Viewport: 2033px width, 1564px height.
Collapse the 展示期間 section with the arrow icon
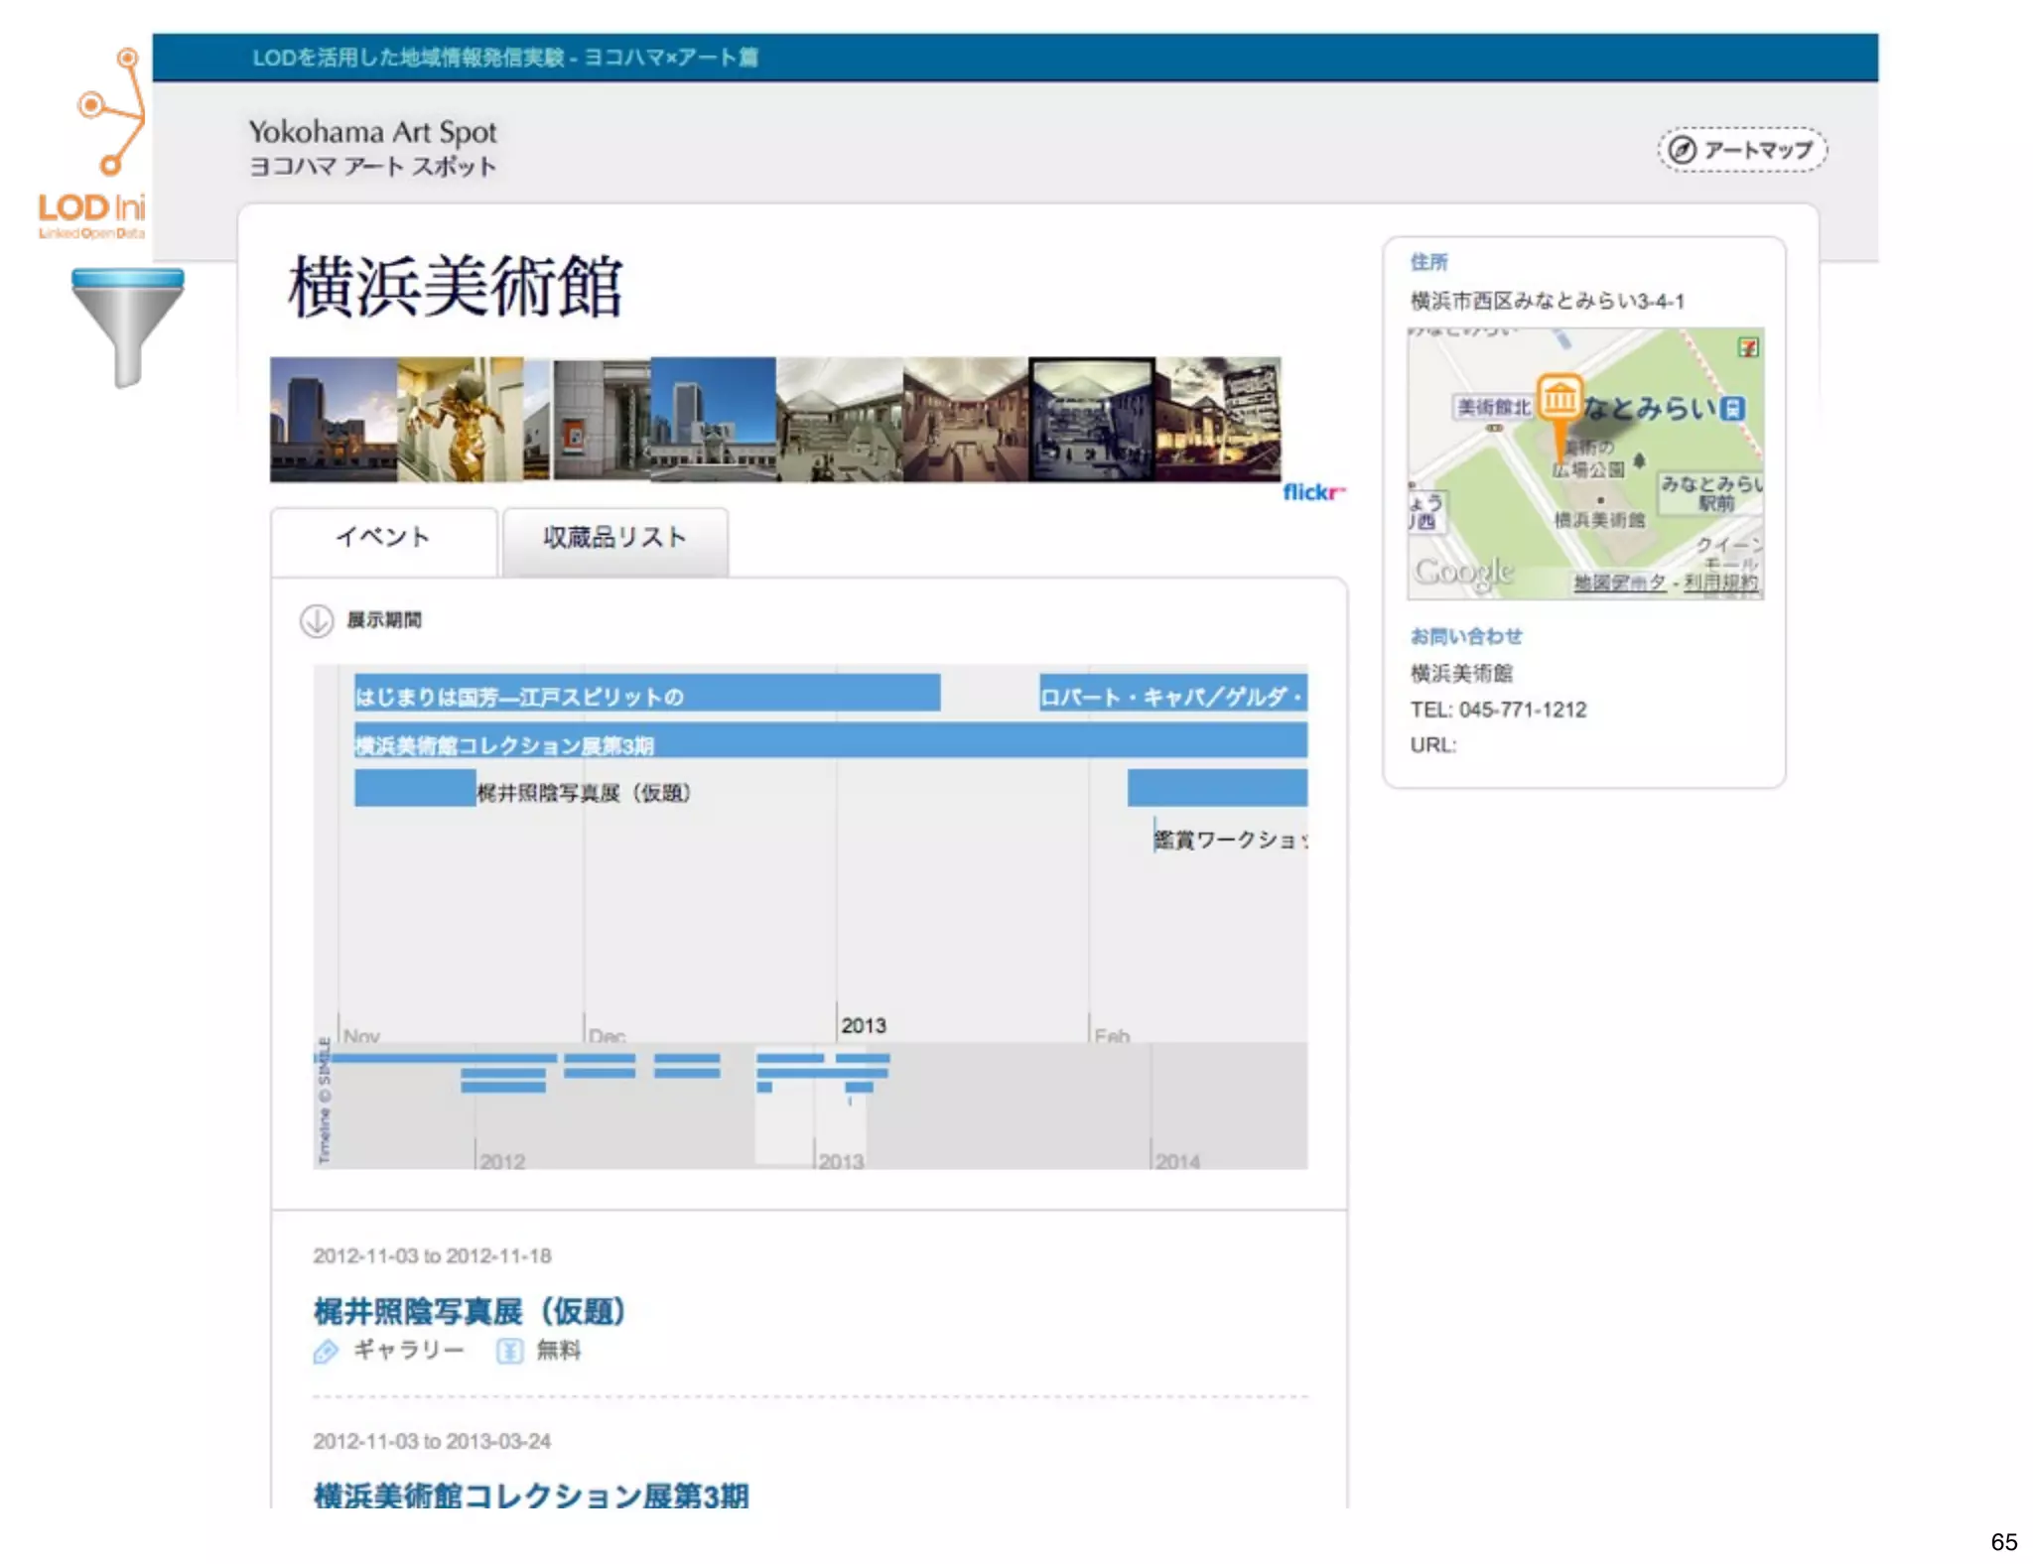pos(317,620)
